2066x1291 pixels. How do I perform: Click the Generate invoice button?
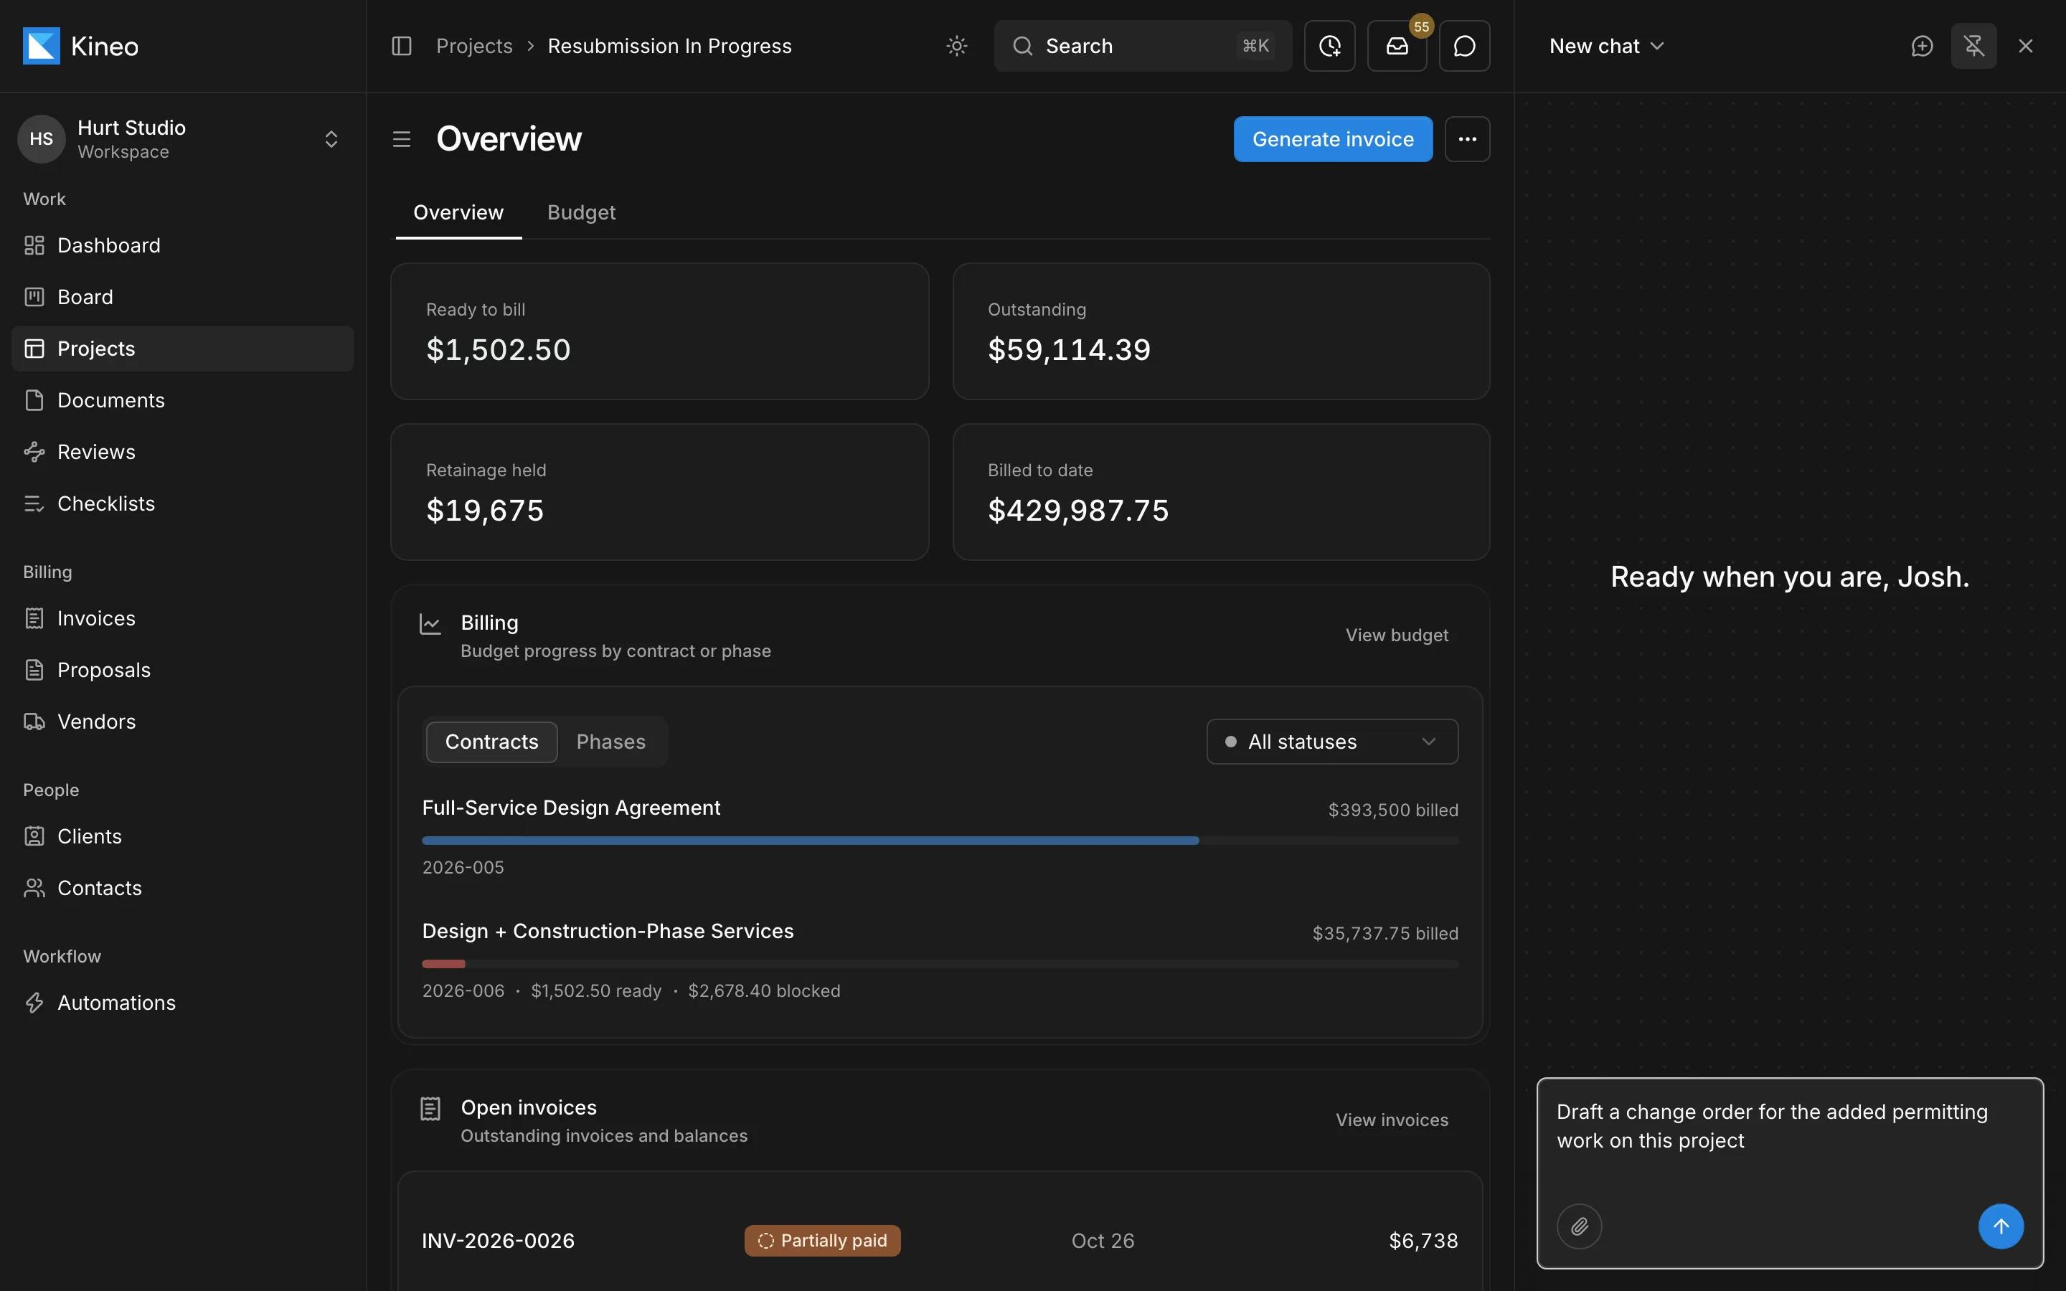click(1333, 139)
